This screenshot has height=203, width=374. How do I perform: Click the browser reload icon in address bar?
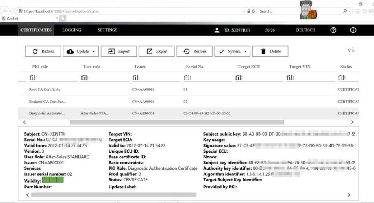tap(254, 11)
